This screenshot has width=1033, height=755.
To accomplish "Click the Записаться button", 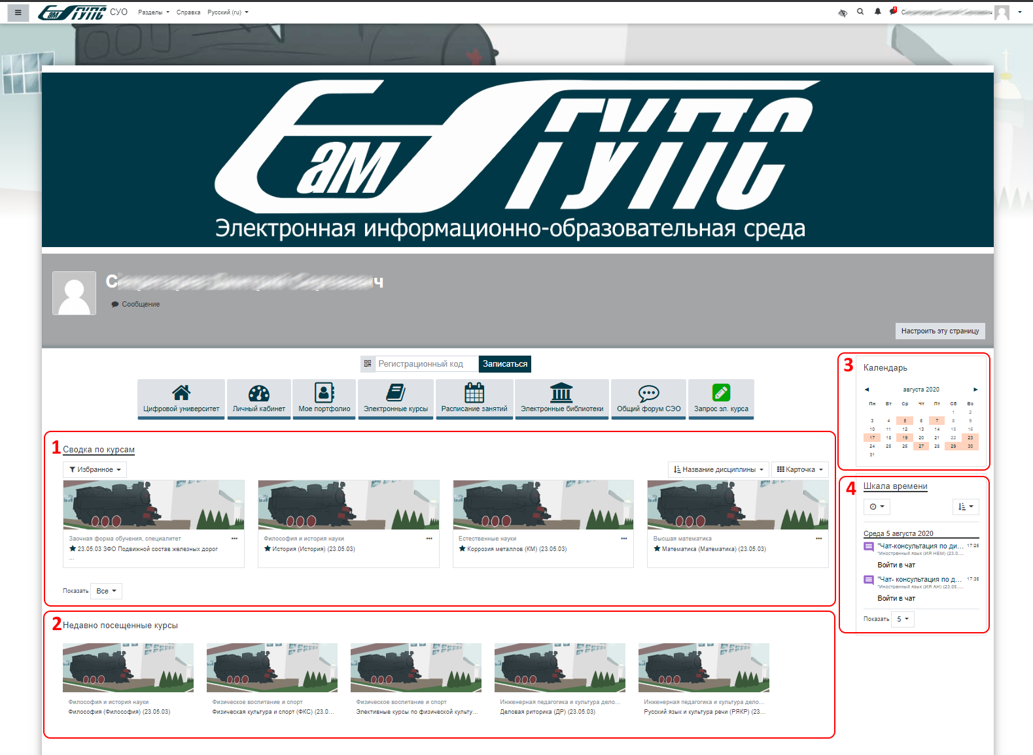I will pos(505,364).
